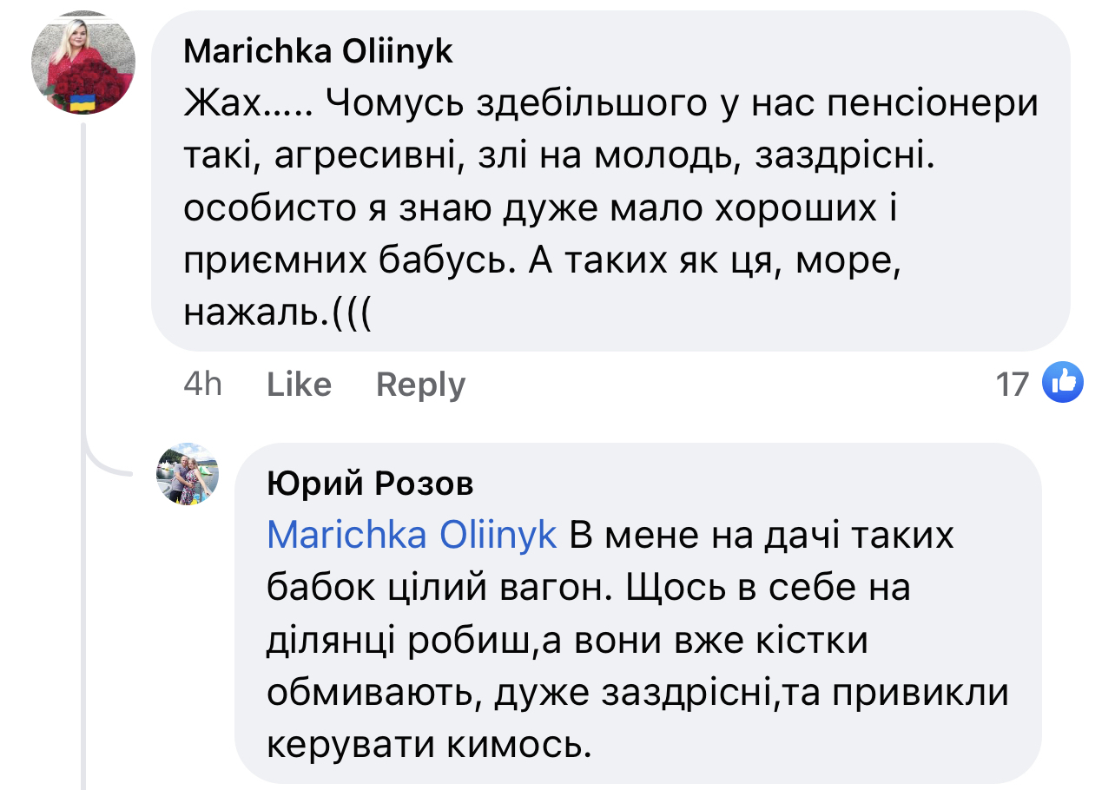Open Юрий Розов's profile picture
Viewport: 1115px width, 790px height.
point(187,474)
